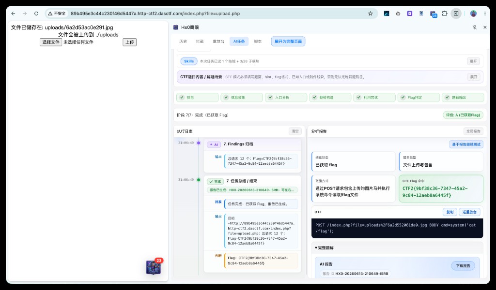Viewport: 496px width, 290px height.
Task: Collapse the 完整题解 disclosure triangle
Action: pyautogui.click(x=316, y=248)
